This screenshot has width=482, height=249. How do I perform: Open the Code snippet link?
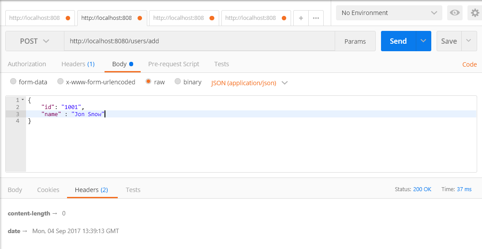(469, 64)
